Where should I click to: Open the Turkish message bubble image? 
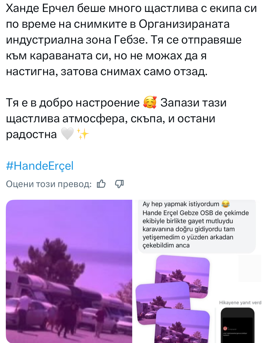pos(197,271)
